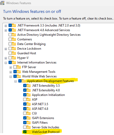
Task: Click the CGI folder icon
Action: click(x=29, y=113)
